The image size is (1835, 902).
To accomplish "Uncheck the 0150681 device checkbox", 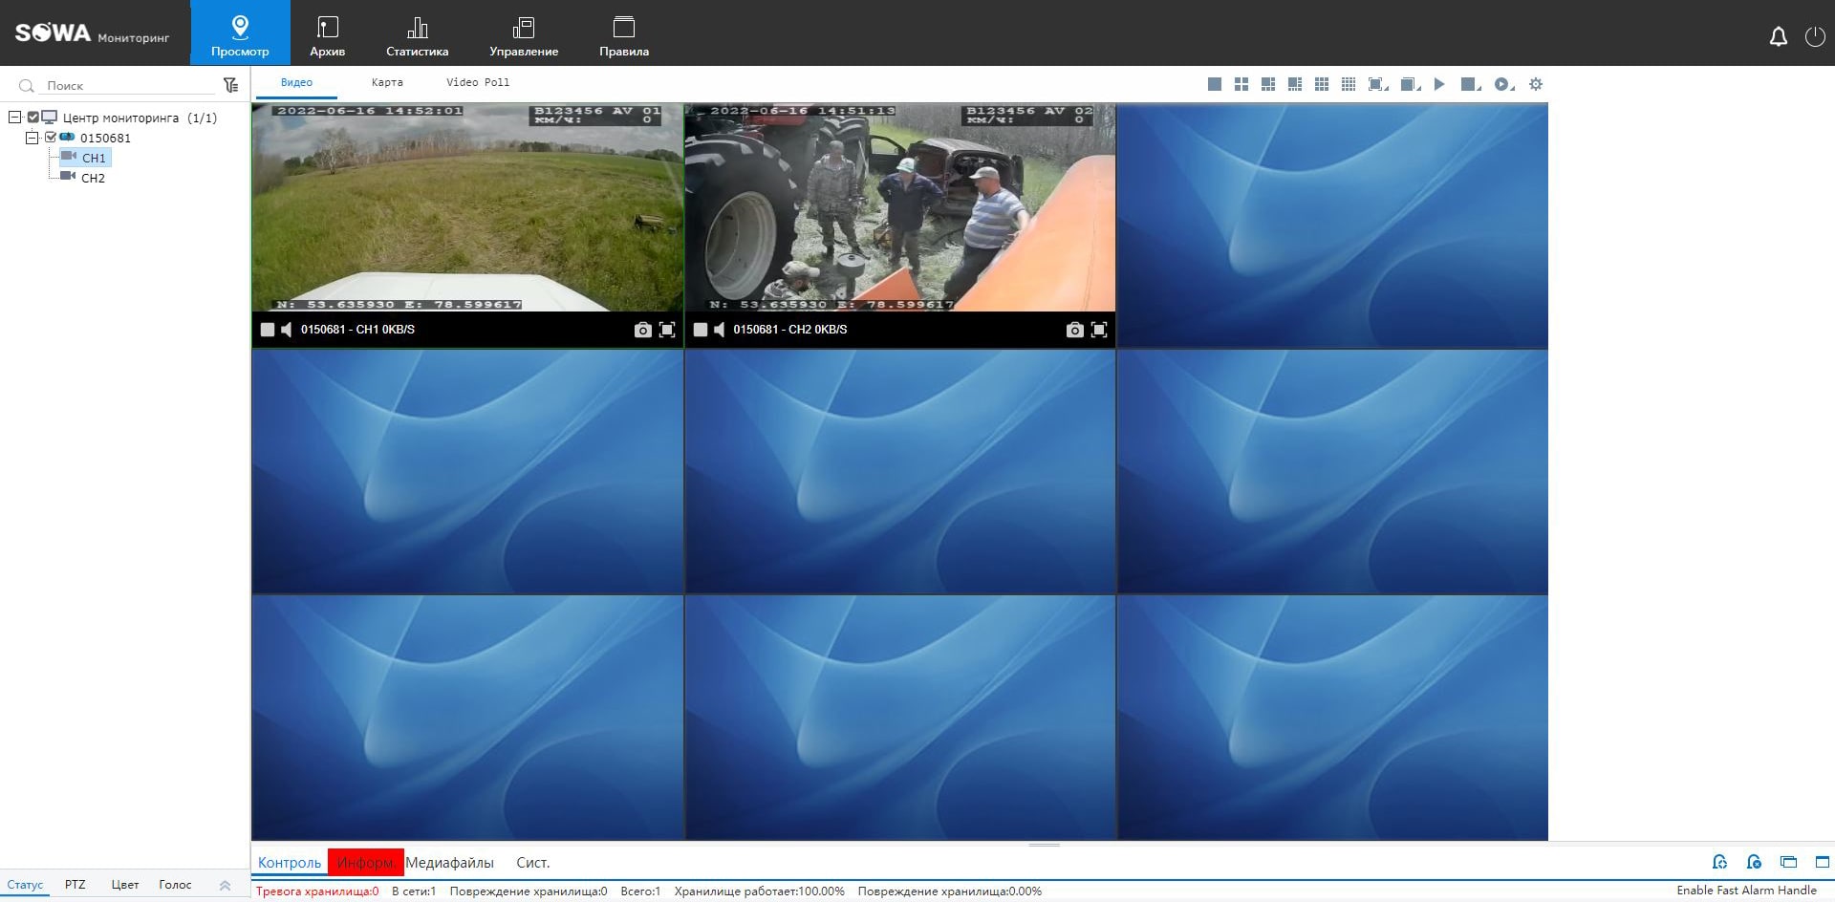I will (x=50, y=138).
